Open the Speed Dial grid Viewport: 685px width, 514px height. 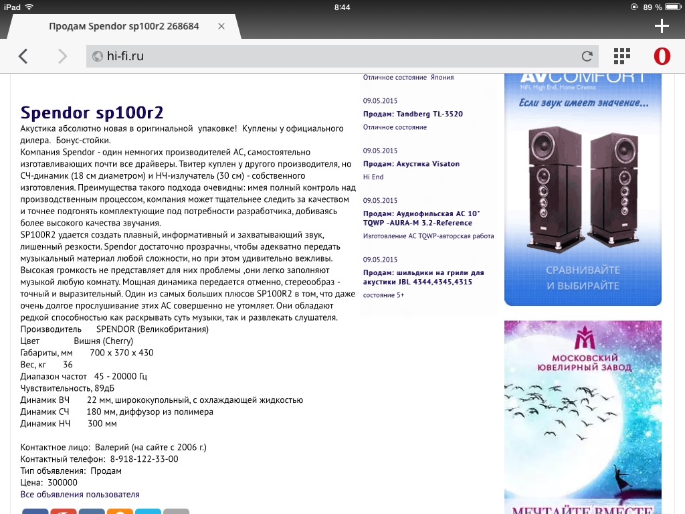point(621,56)
